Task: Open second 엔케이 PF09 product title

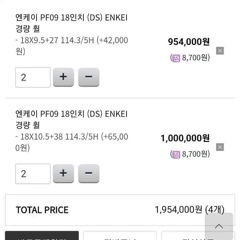Action: point(71,119)
